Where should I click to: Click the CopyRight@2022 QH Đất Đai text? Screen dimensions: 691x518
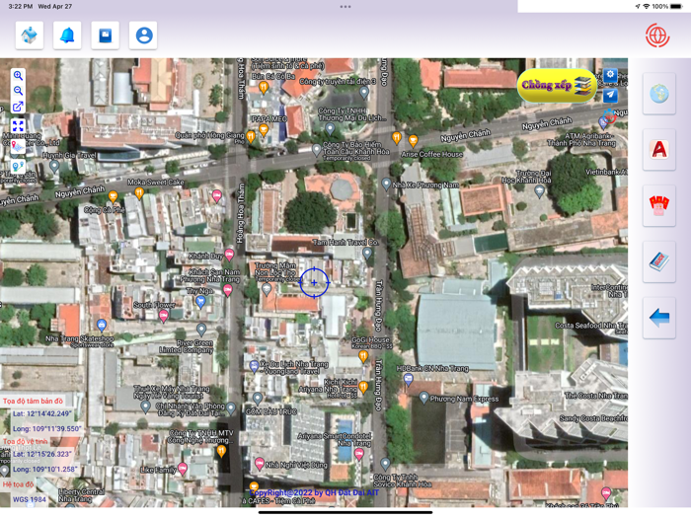(314, 492)
